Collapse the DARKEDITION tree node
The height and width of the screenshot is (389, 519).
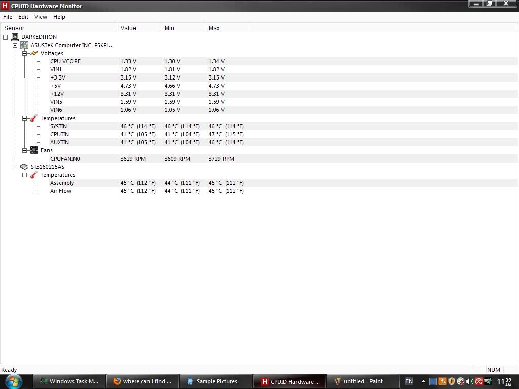pos(5,37)
